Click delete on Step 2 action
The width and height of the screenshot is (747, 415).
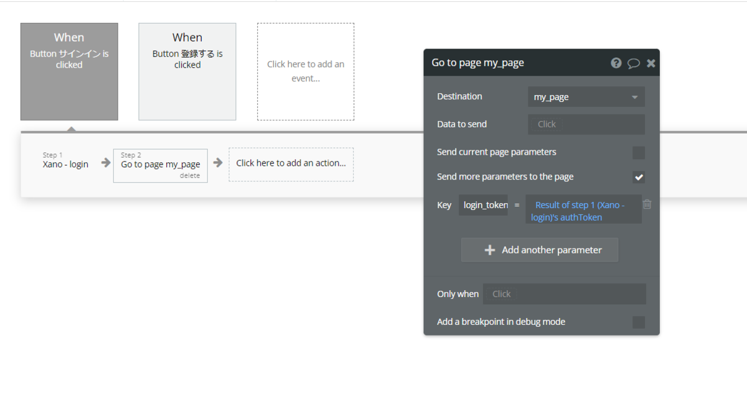(190, 176)
